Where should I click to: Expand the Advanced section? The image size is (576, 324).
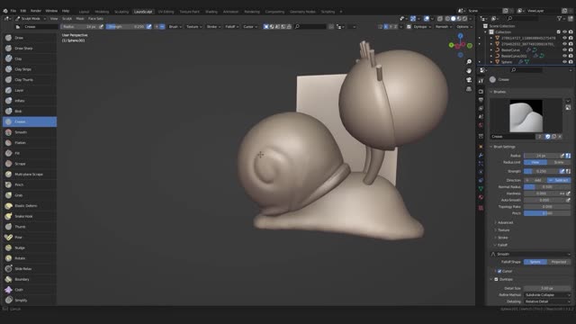tap(505, 222)
